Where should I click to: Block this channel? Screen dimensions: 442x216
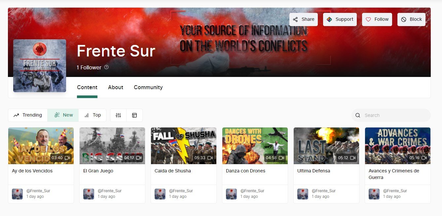tap(411, 19)
